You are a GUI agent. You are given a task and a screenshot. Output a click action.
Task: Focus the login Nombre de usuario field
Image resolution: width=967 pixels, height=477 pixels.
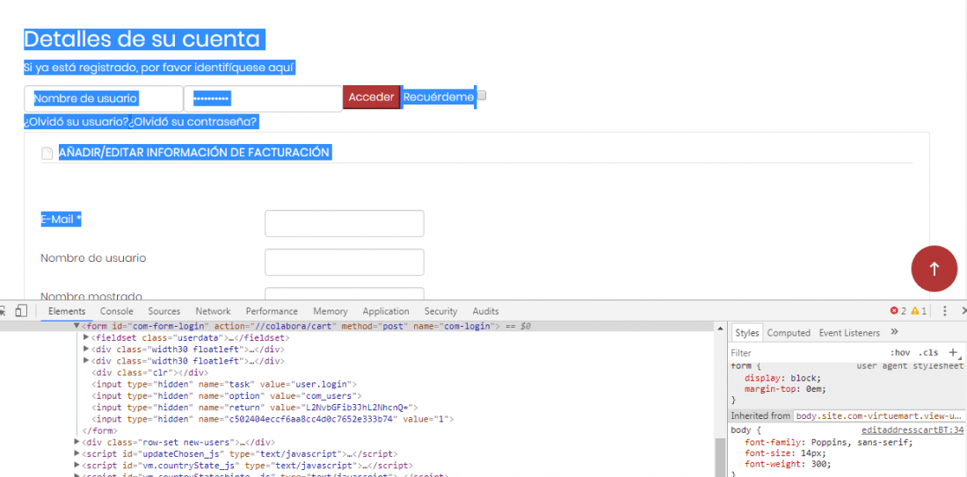[x=104, y=98]
